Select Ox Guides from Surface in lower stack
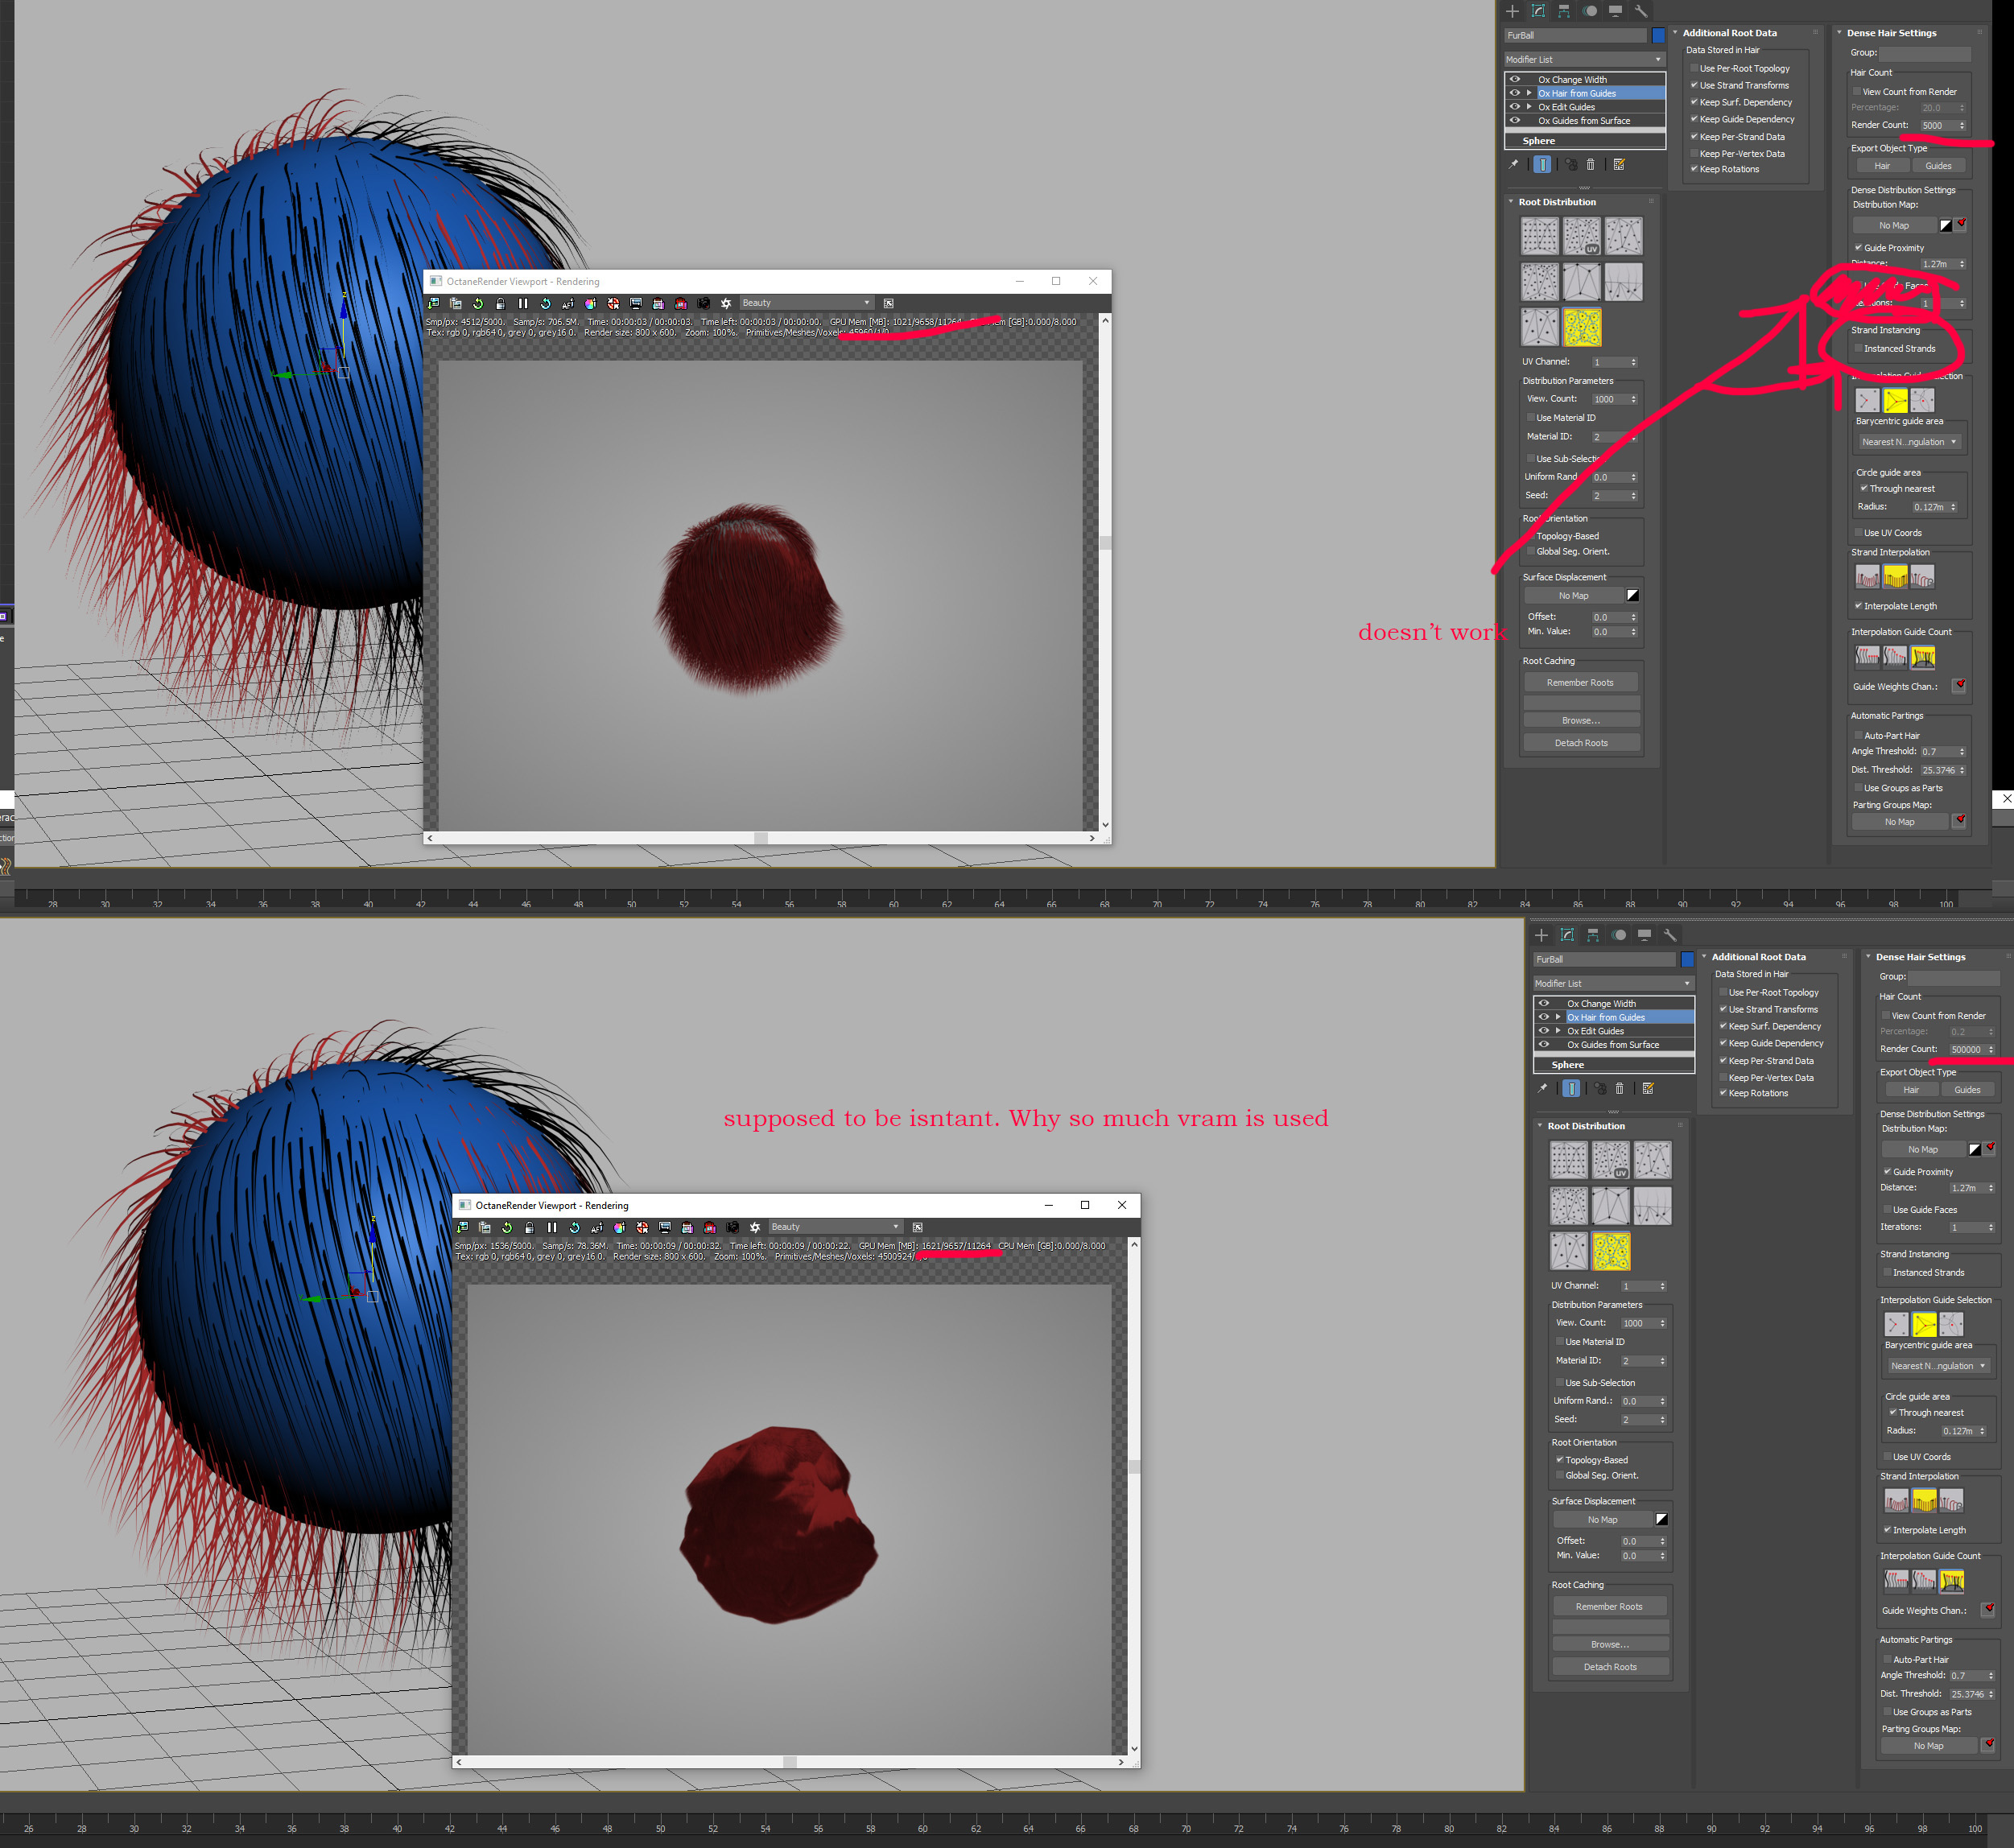This screenshot has height=1848, width=2014. pyautogui.click(x=1612, y=1045)
